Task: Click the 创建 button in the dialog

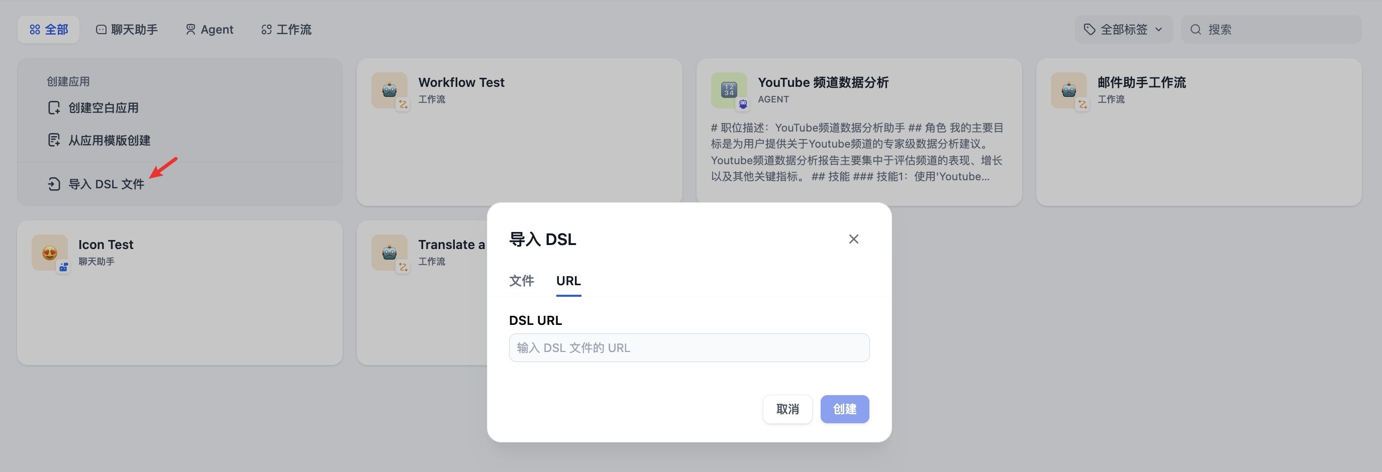Action: pyautogui.click(x=844, y=409)
